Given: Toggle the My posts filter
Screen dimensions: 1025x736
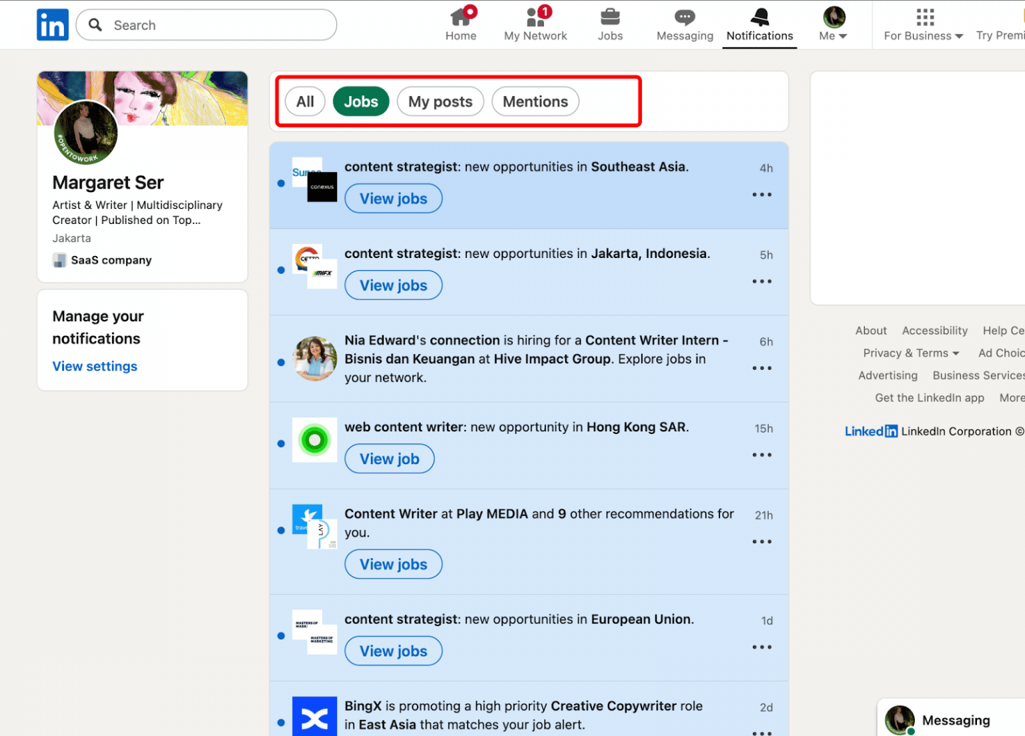Looking at the screenshot, I should pos(440,101).
